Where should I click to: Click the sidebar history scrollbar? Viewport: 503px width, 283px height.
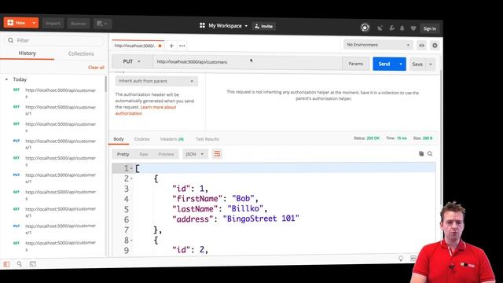(x=106, y=84)
